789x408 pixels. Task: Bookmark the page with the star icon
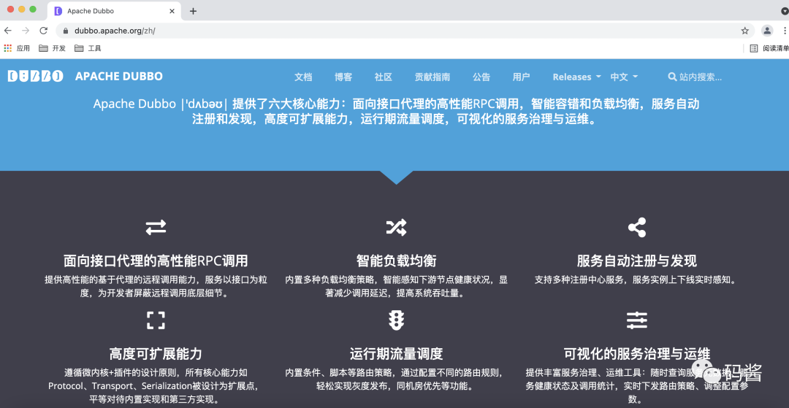(x=744, y=31)
